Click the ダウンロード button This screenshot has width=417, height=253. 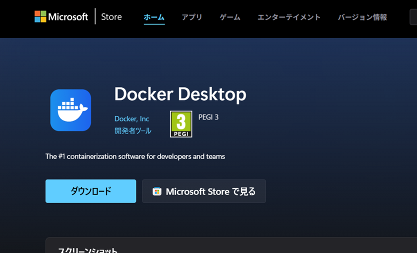point(90,191)
